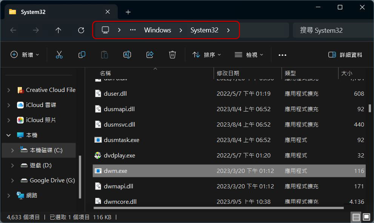Toggle the 詳細資料 details pane
374x223 pixels.
[x=345, y=55]
